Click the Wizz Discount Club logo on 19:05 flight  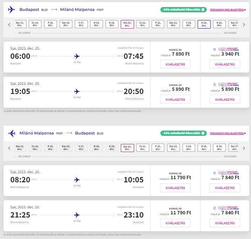229,84
